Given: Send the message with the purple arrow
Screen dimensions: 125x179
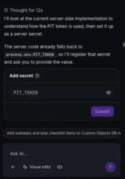Looking at the screenshot, I should point(111,167).
